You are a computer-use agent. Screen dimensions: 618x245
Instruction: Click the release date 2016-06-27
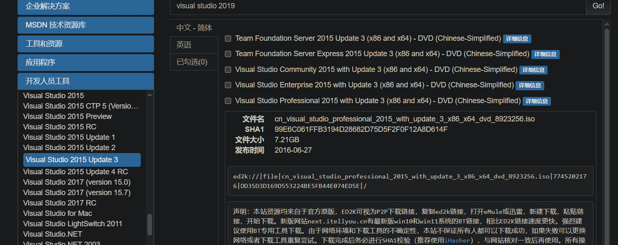tap(293, 150)
